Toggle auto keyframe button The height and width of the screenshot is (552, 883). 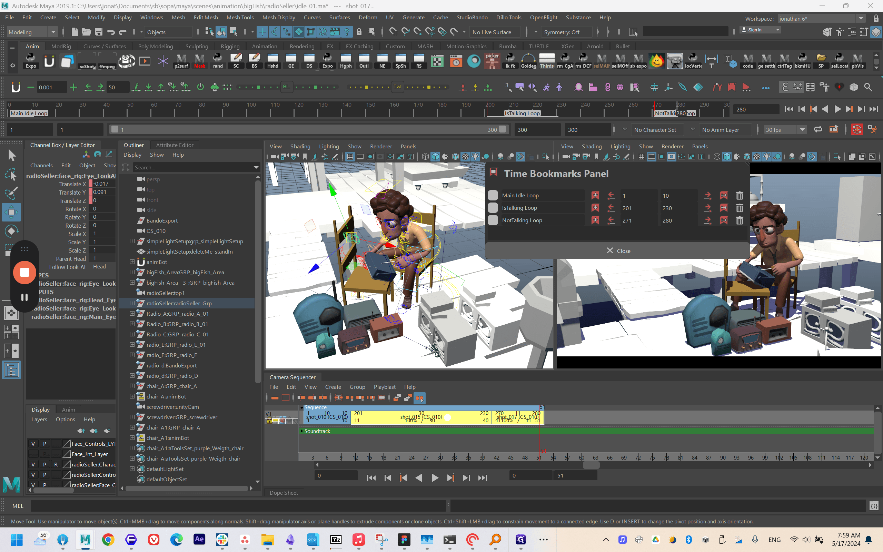[857, 130]
